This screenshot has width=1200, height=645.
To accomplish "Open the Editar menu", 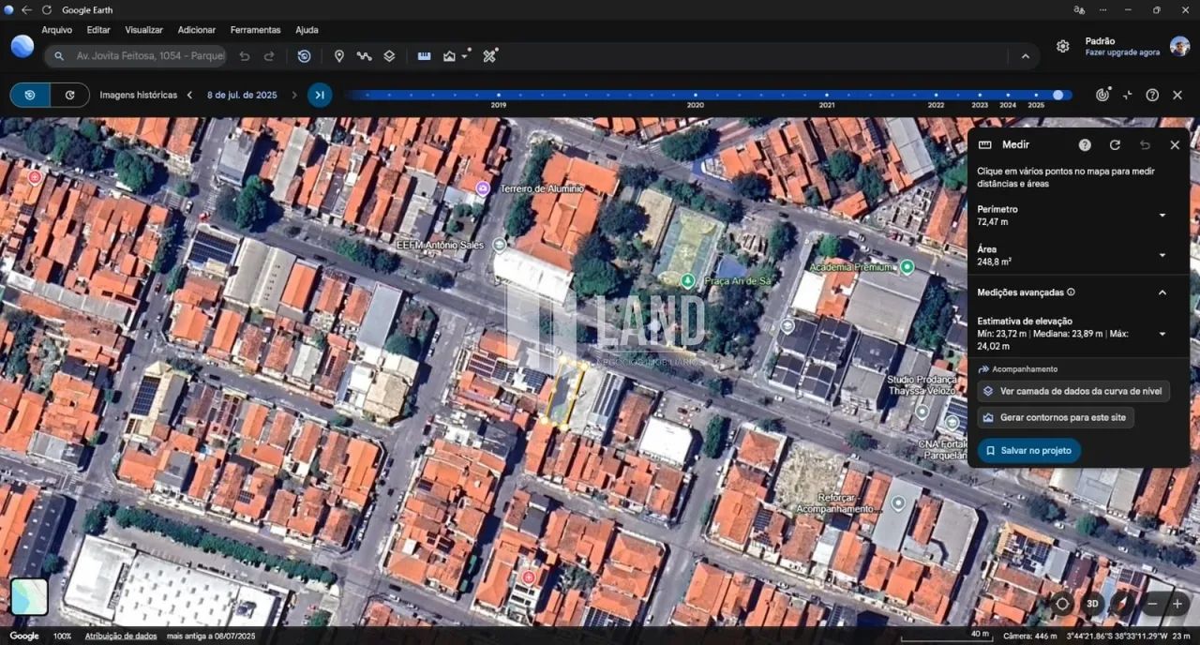I will click(98, 30).
